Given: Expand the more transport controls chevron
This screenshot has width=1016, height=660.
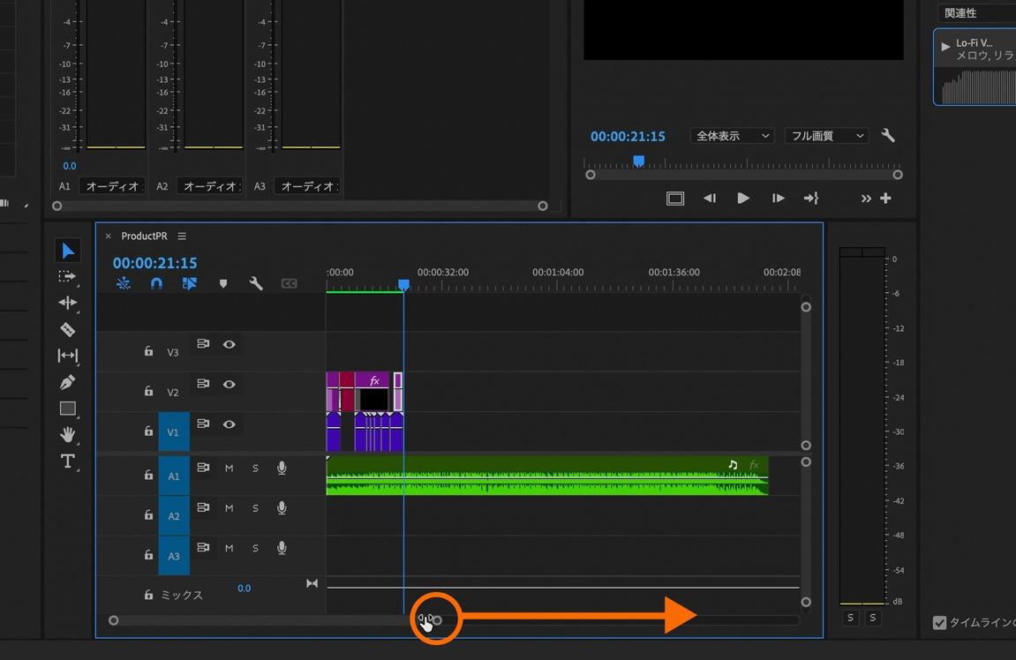Looking at the screenshot, I should (866, 199).
